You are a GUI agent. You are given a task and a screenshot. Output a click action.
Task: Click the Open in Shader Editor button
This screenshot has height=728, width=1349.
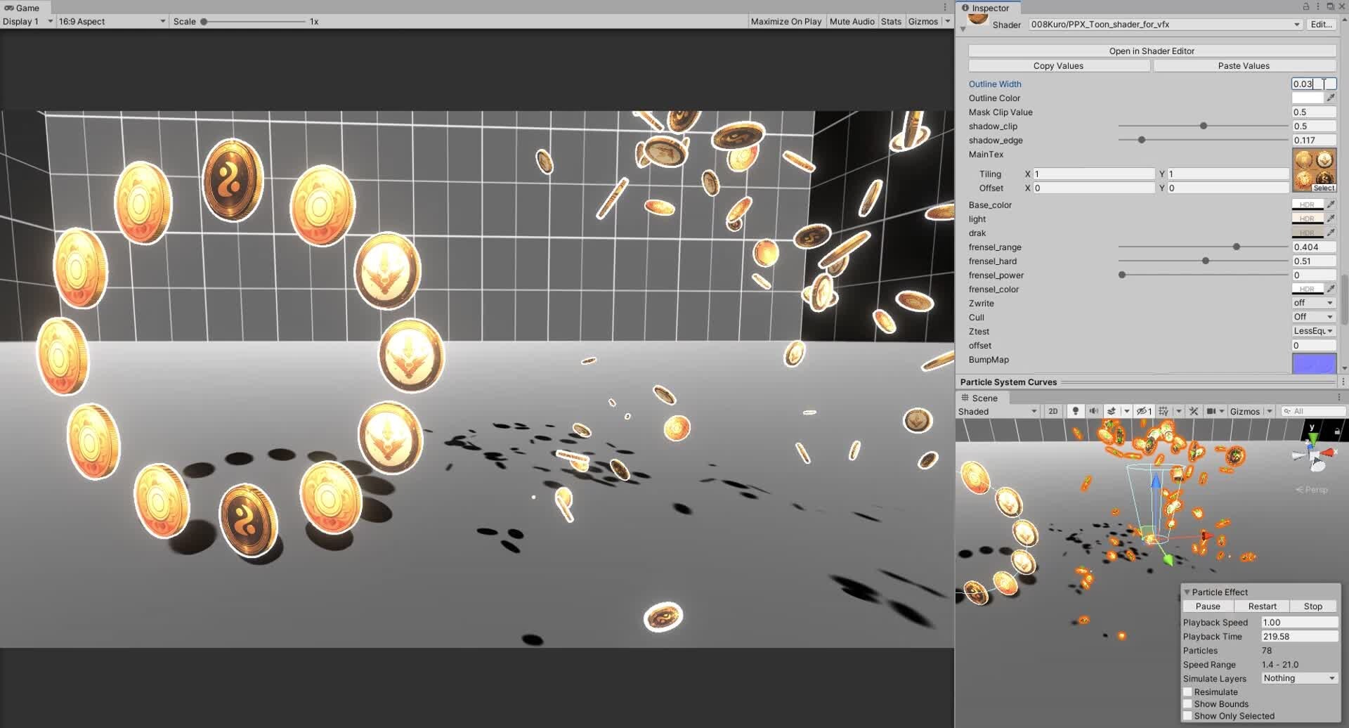coord(1152,51)
